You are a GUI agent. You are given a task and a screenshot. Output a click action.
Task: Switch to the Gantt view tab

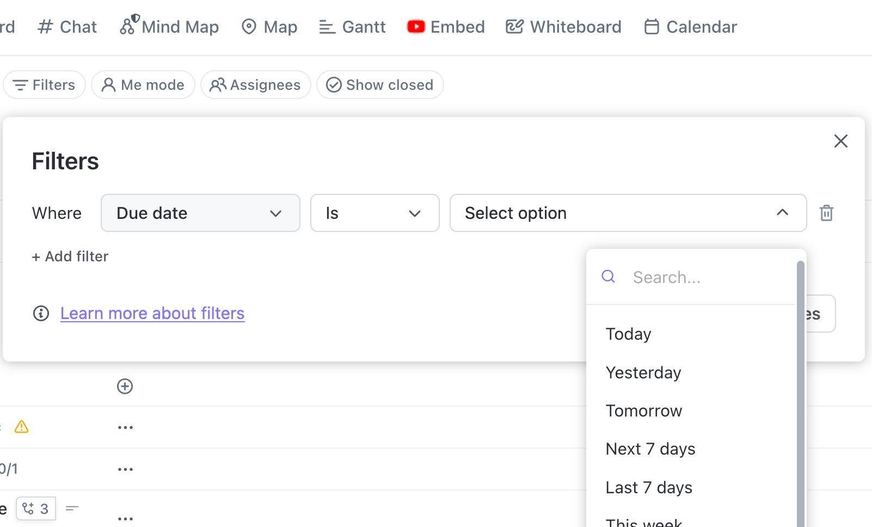(x=352, y=27)
